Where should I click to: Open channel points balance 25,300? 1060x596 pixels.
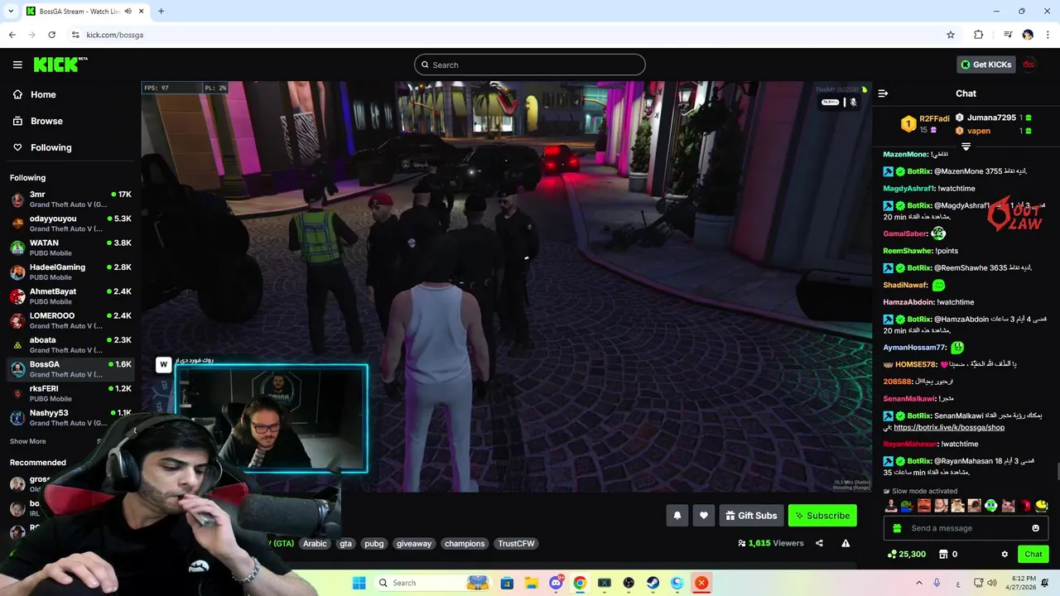tap(906, 554)
